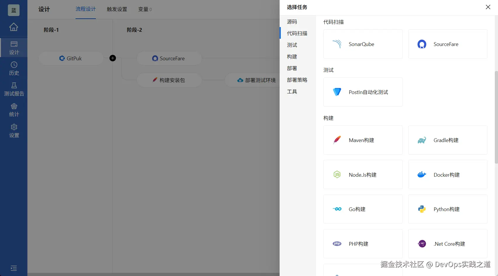Click the Docker whale icon

tap(422, 175)
